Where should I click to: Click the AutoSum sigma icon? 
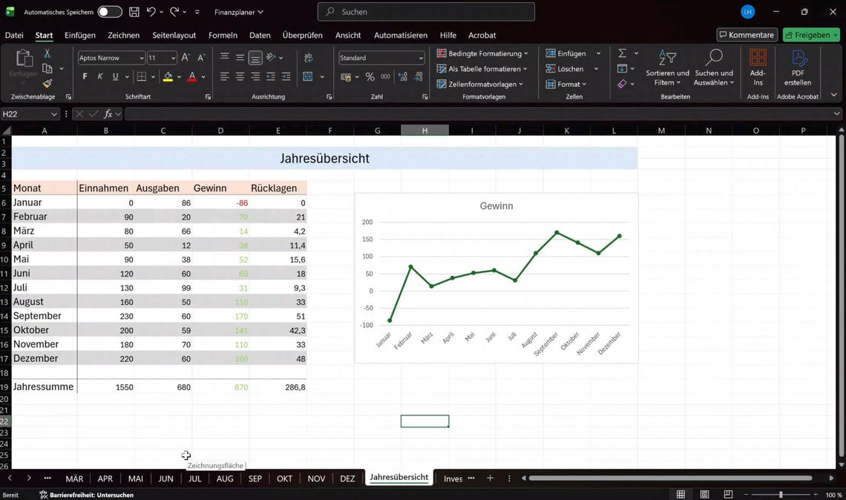coord(622,53)
